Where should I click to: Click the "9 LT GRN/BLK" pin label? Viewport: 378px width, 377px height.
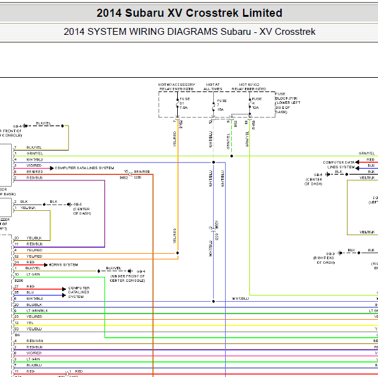(x=31, y=310)
